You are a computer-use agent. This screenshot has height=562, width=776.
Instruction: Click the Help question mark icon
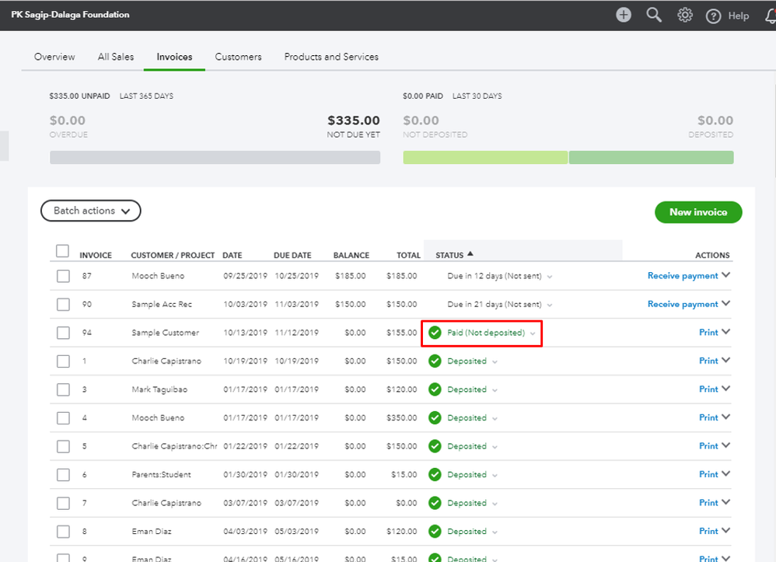click(713, 16)
